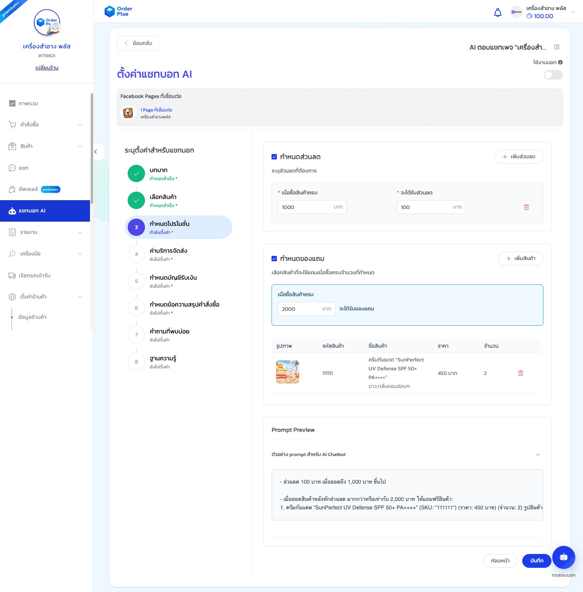Click the บันทึก save button
The width and height of the screenshot is (583, 592).
536,560
